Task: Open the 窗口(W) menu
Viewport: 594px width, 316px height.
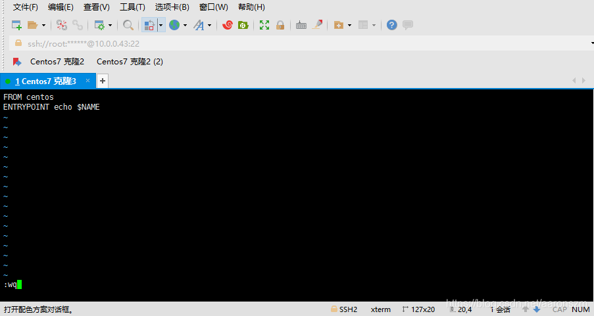Action: click(x=214, y=7)
